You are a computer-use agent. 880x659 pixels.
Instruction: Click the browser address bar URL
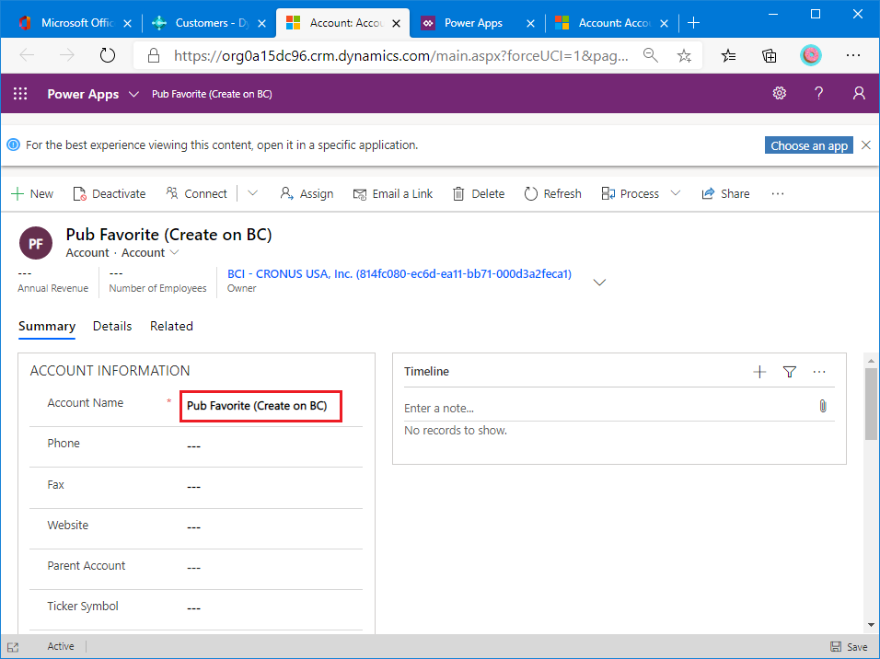[x=400, y=55]
